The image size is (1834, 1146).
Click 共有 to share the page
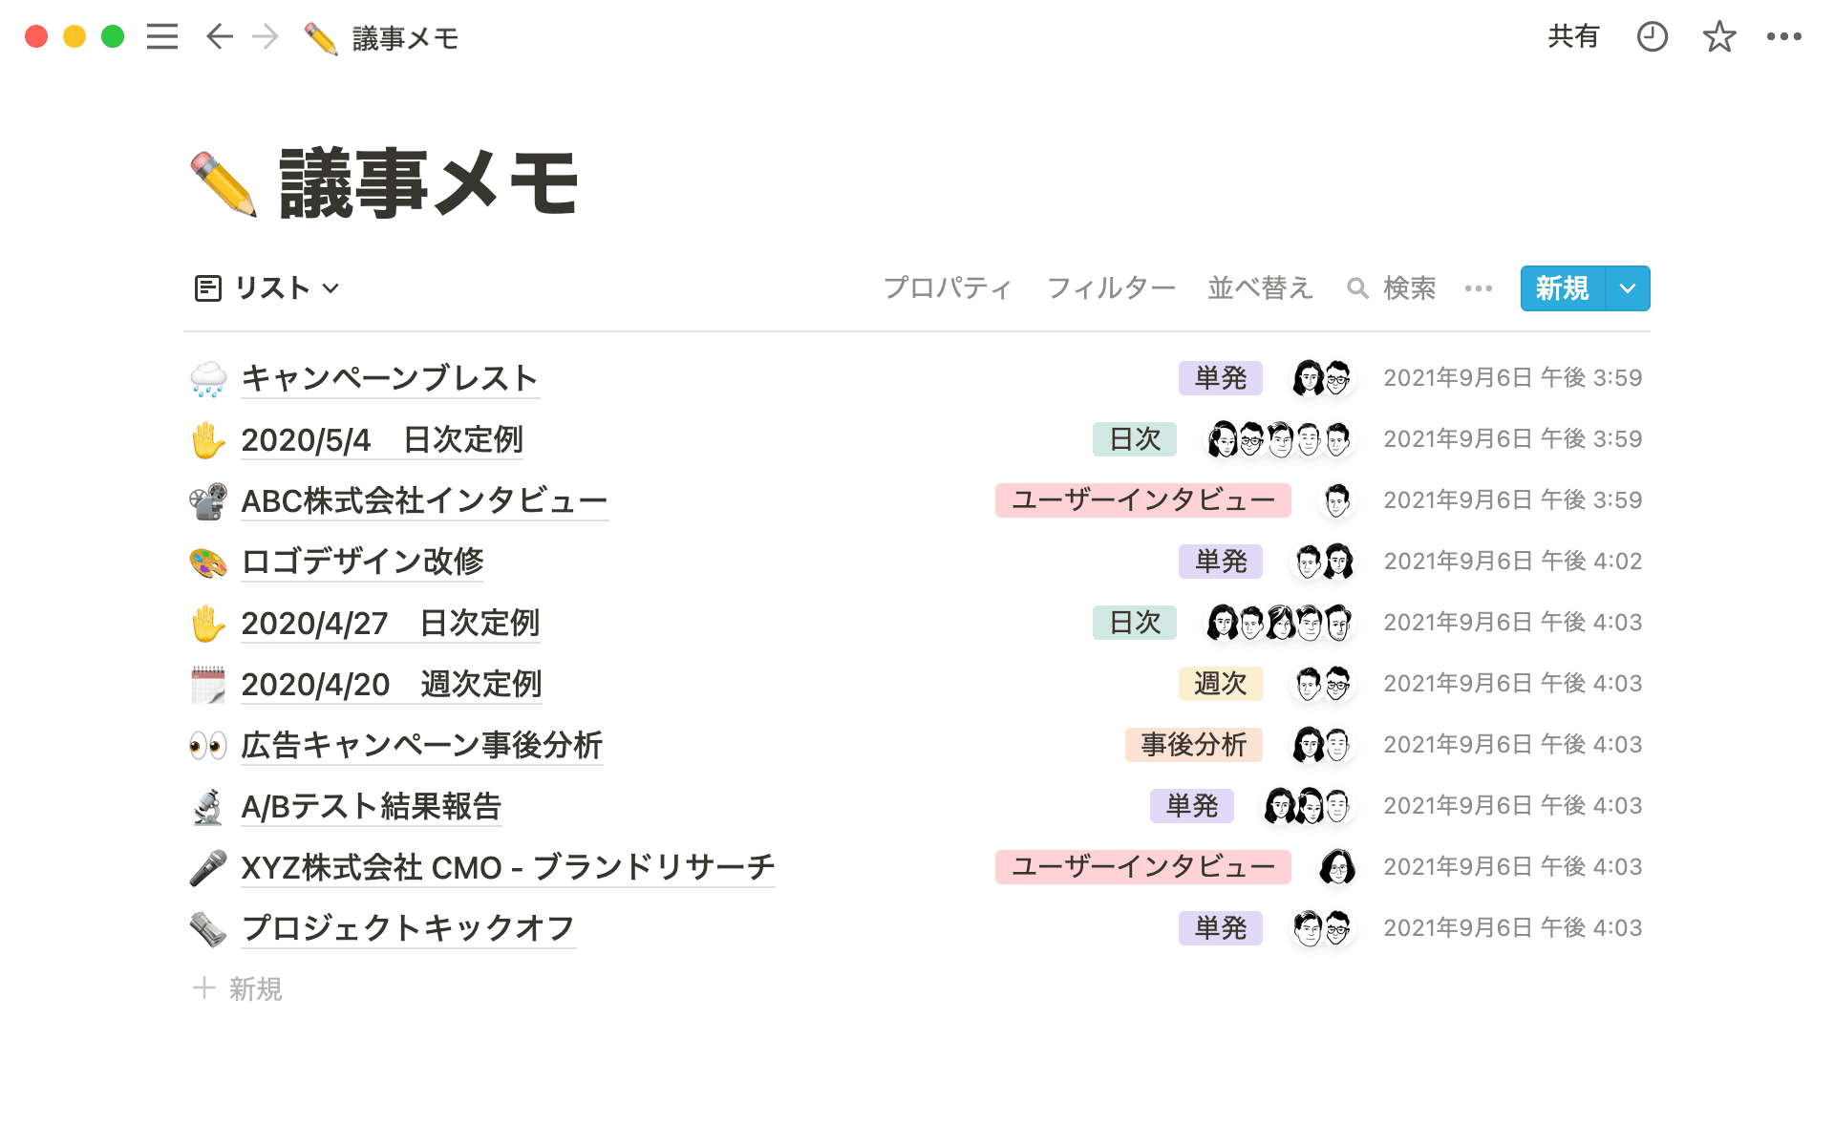pyautogui.click(x=1572, y=37)
